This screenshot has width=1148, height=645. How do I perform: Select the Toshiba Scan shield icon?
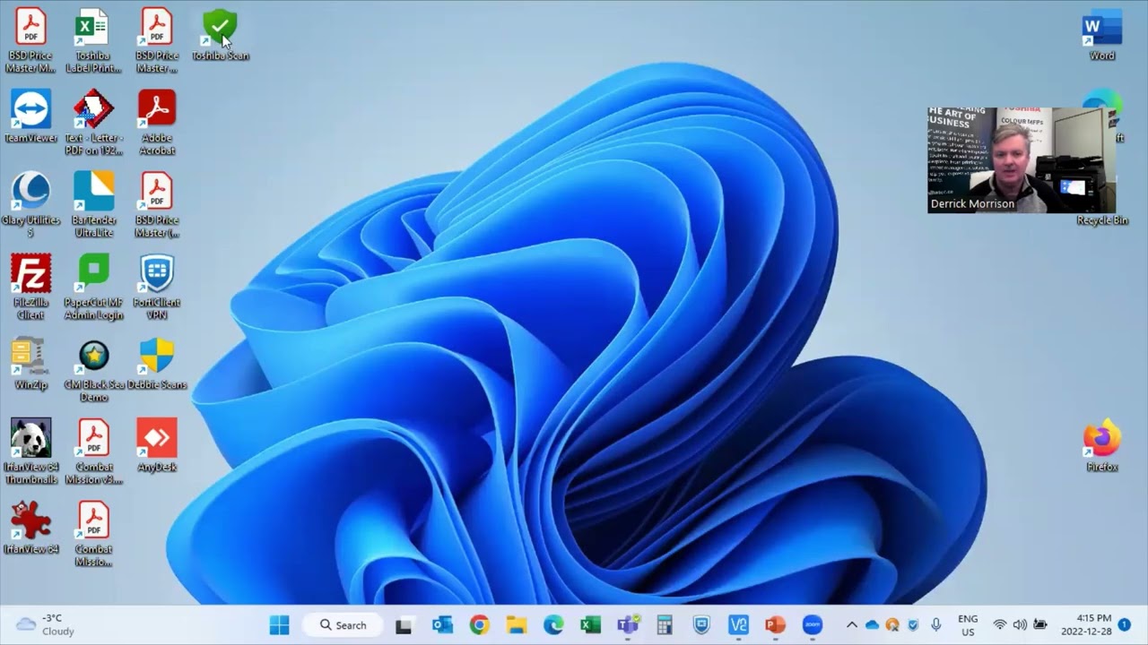(220, 27)
